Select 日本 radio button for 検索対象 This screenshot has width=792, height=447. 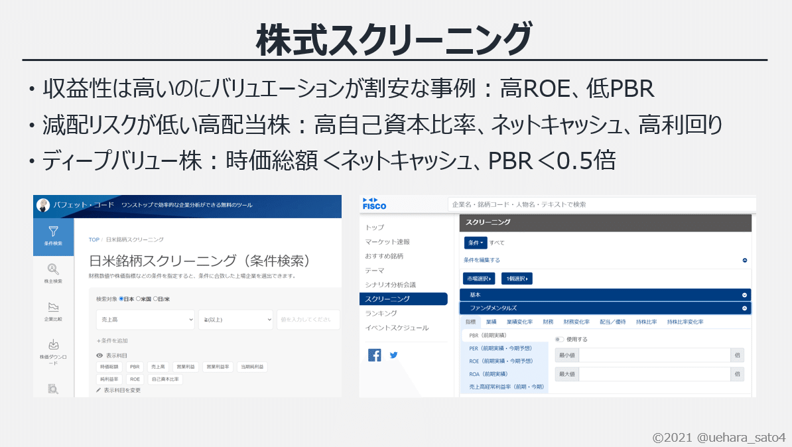point(121,299)
